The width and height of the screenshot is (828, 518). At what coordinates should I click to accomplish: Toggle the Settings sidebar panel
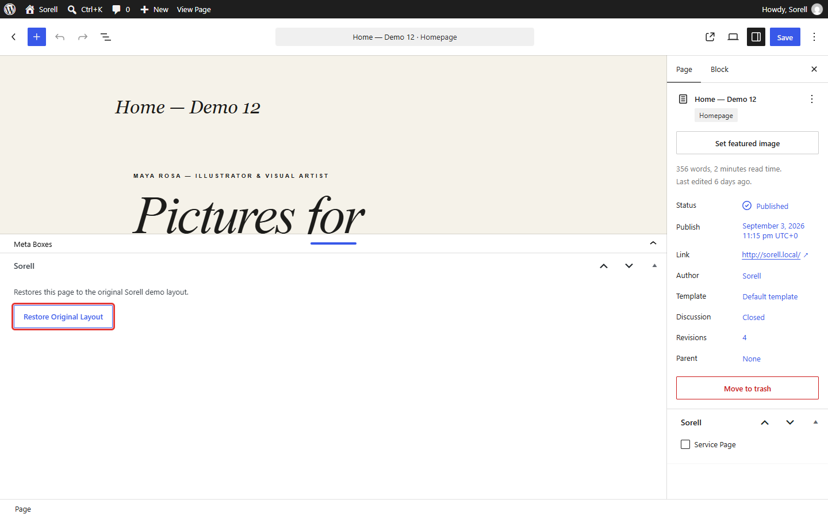[756, 37]
